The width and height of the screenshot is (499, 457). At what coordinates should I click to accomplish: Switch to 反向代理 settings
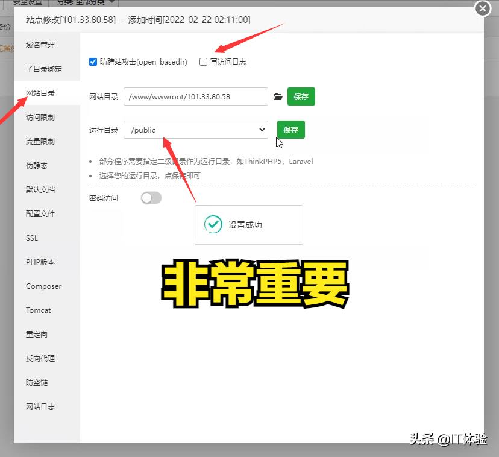(x=40, y=358)
